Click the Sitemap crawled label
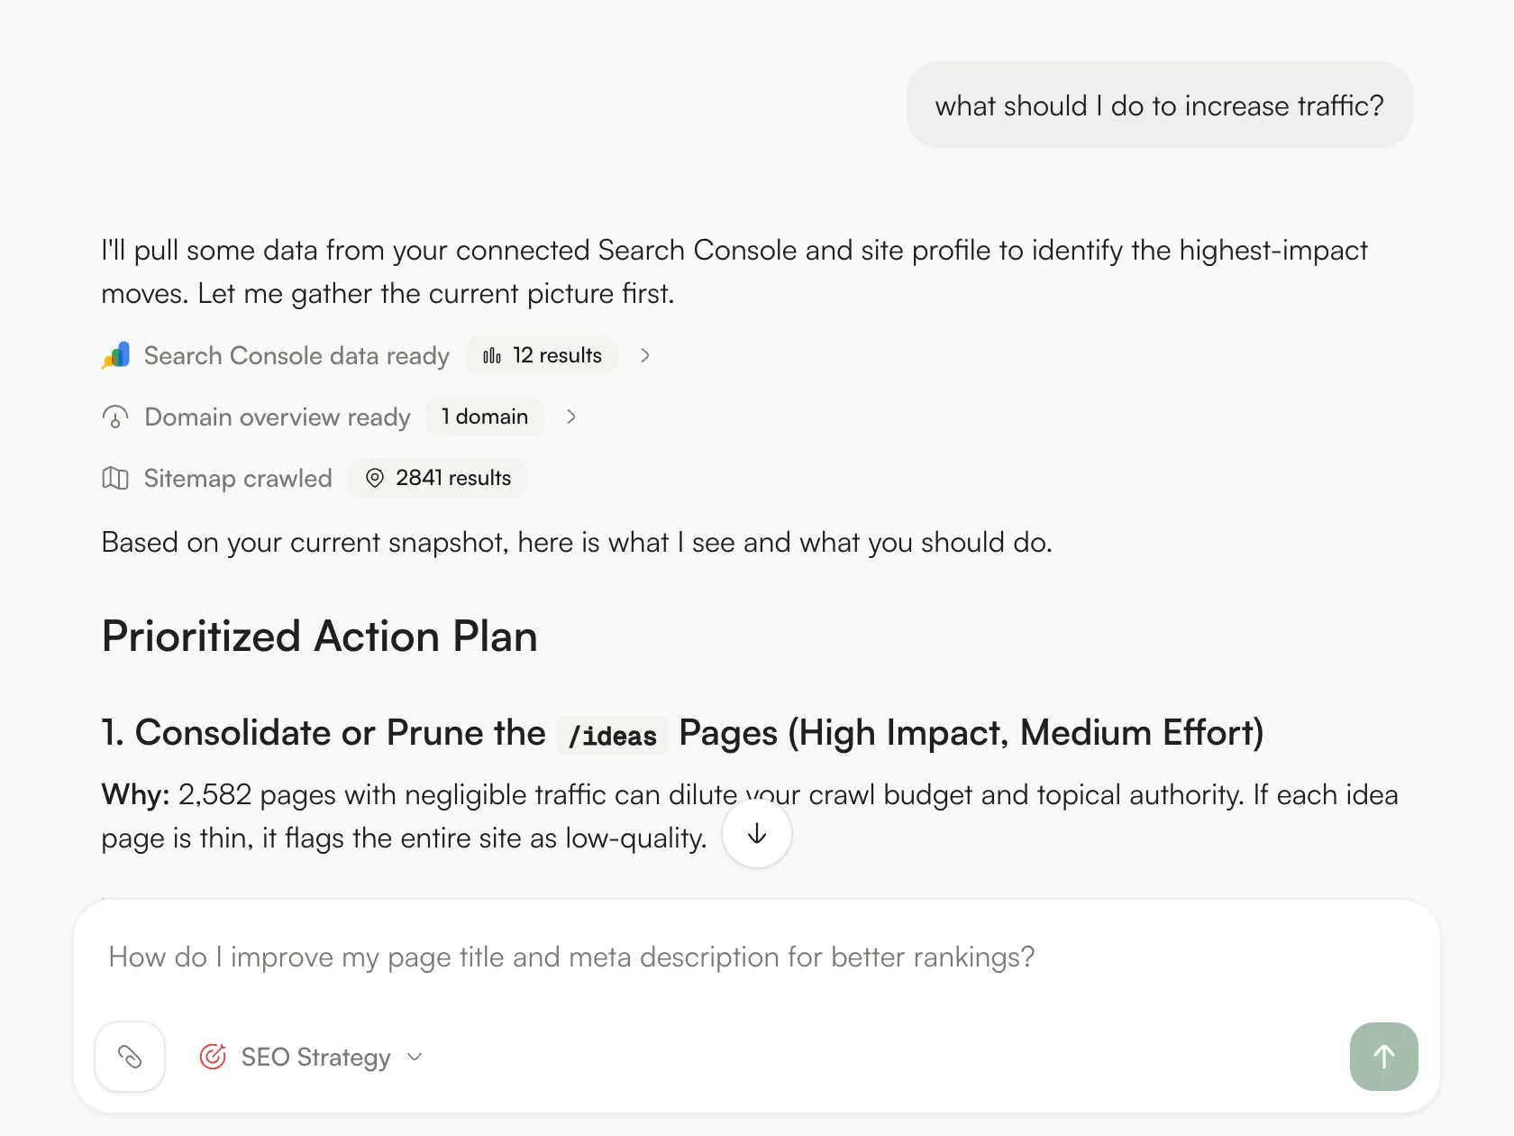 click(238, 478)
